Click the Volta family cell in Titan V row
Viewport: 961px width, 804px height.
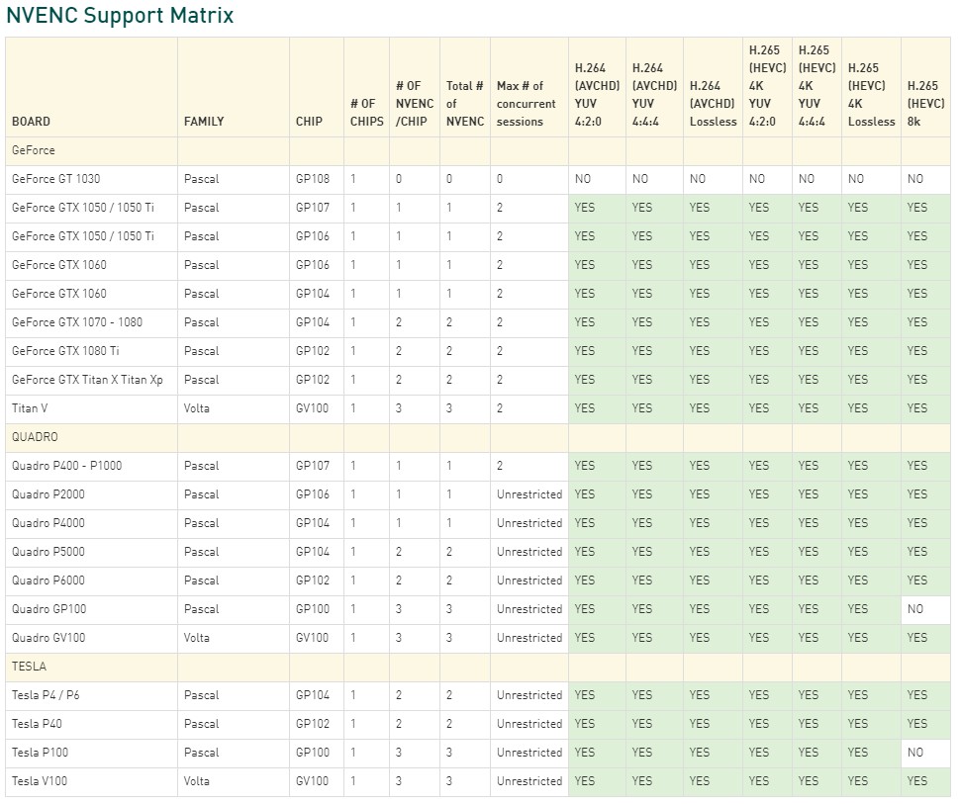pos(197,407)
